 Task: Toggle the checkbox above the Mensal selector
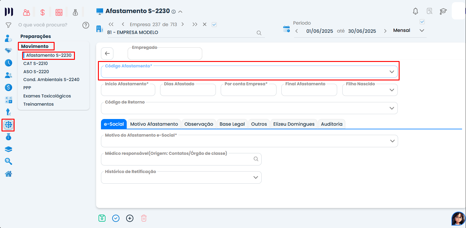[422, 22]
